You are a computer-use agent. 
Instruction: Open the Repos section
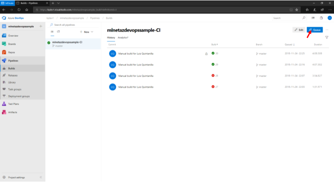click(x=12, y=52)
